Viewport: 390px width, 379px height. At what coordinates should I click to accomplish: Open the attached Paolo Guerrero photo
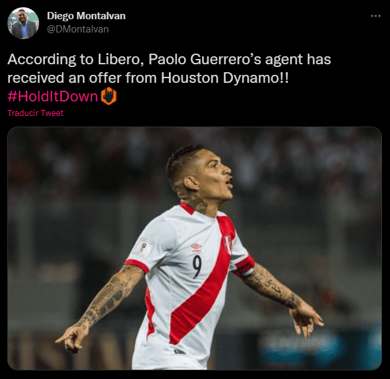tap(195, 248)
